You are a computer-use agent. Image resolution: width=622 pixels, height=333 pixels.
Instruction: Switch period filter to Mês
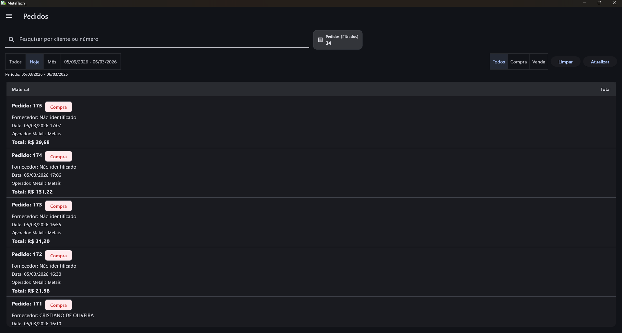pyautogui.click(x=52, y=62)
